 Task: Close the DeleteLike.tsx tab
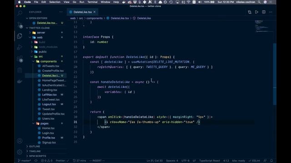pyautogui.click(x=95, y=12)
